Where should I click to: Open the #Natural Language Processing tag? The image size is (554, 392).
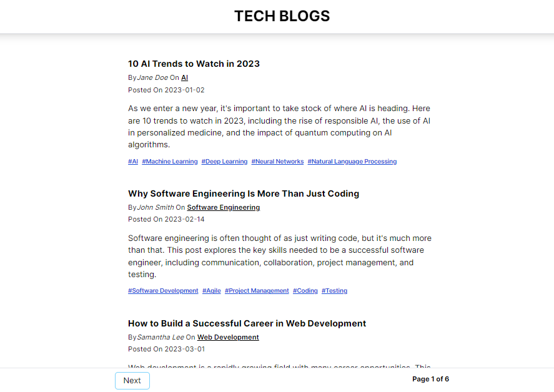coord(352,161)
